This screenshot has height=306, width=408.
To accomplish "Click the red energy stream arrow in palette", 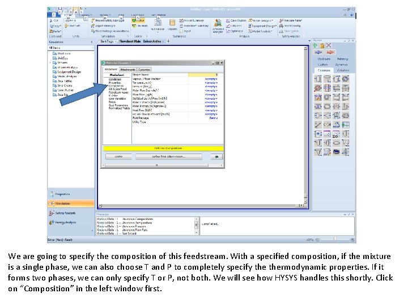I will click(330, 52).
